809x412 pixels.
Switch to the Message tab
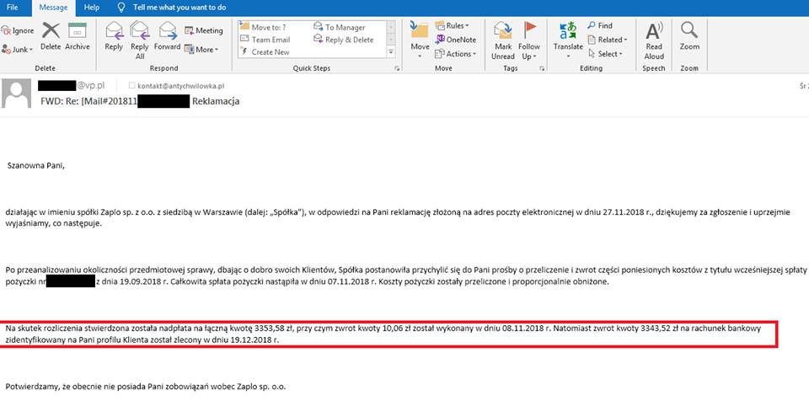(x=53, y=8)
